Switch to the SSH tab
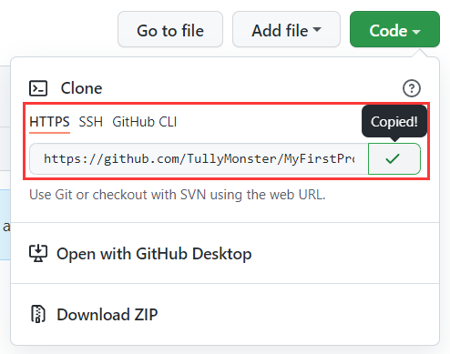 [90, 122]
